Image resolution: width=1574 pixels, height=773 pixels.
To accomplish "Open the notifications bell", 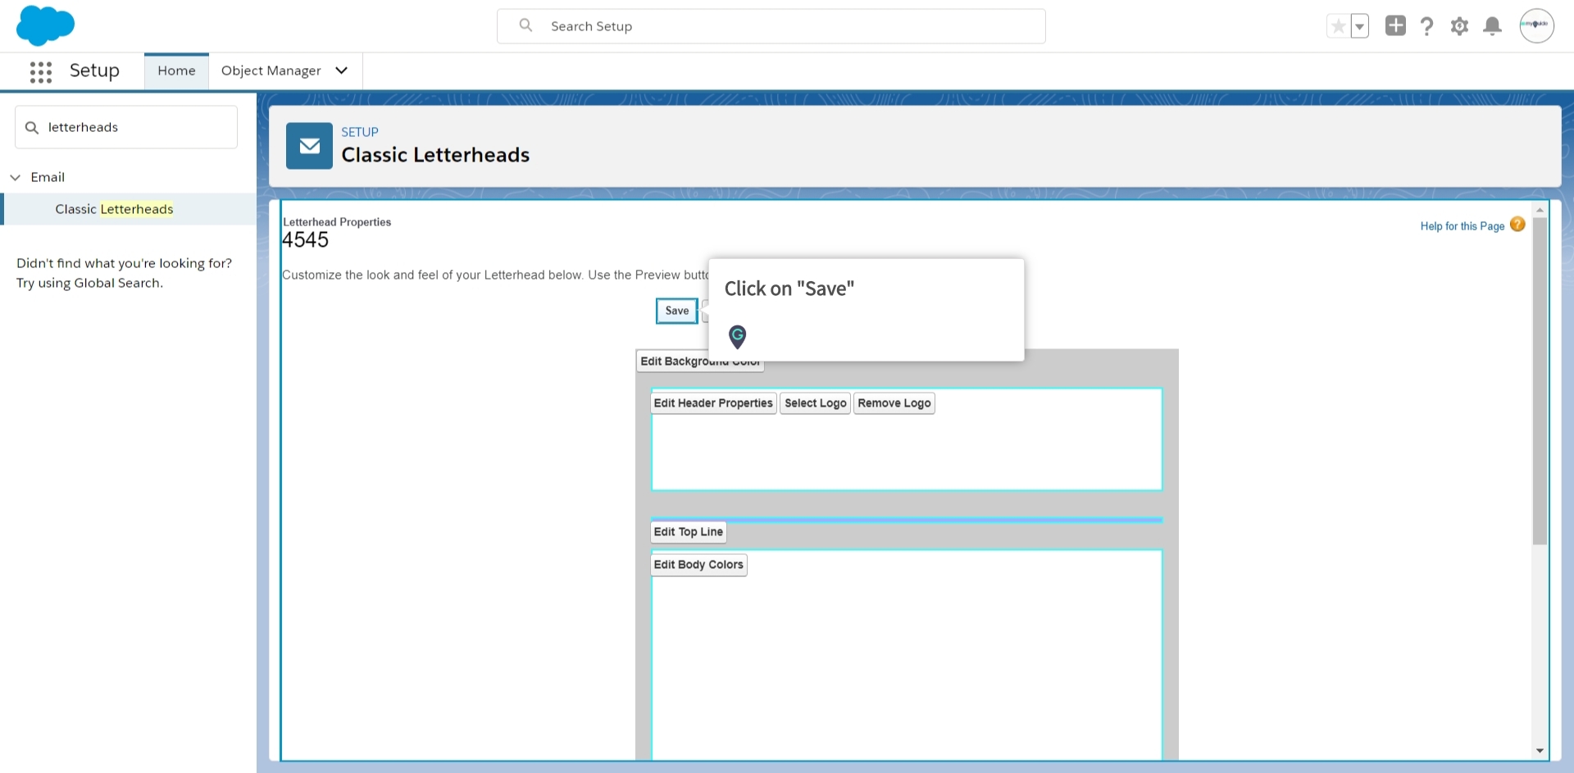I will pos(1493,26).
